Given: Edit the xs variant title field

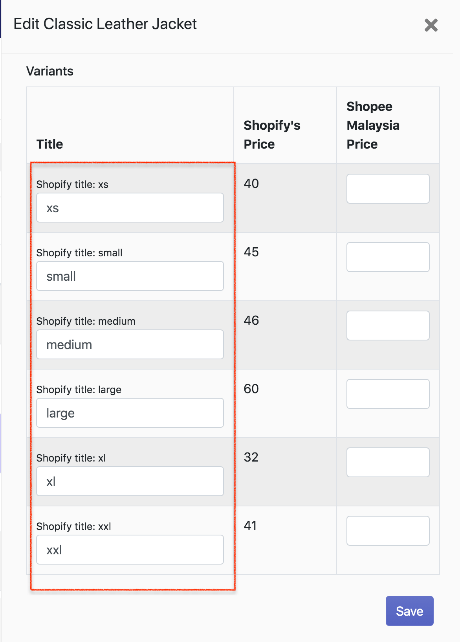Looking at the screenshot, I should 130,208.
